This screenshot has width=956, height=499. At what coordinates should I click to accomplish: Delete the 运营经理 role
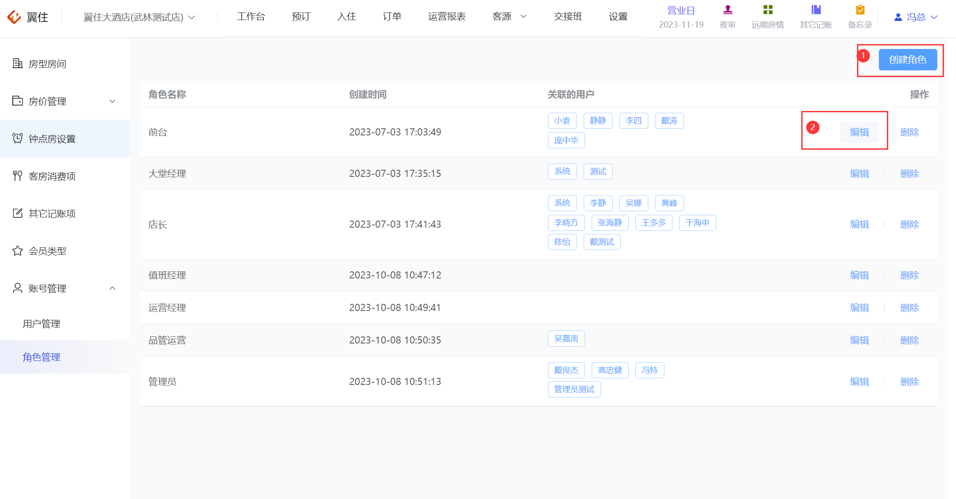point(910,308)
